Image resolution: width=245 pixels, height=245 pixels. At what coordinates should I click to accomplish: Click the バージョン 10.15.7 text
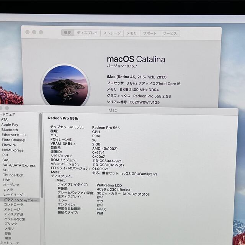pos(122,66)
